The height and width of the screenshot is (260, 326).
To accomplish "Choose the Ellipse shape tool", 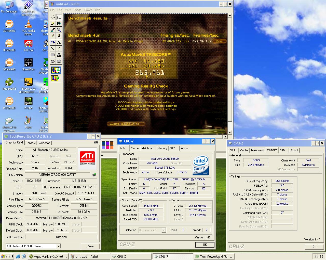I will 53,61.
